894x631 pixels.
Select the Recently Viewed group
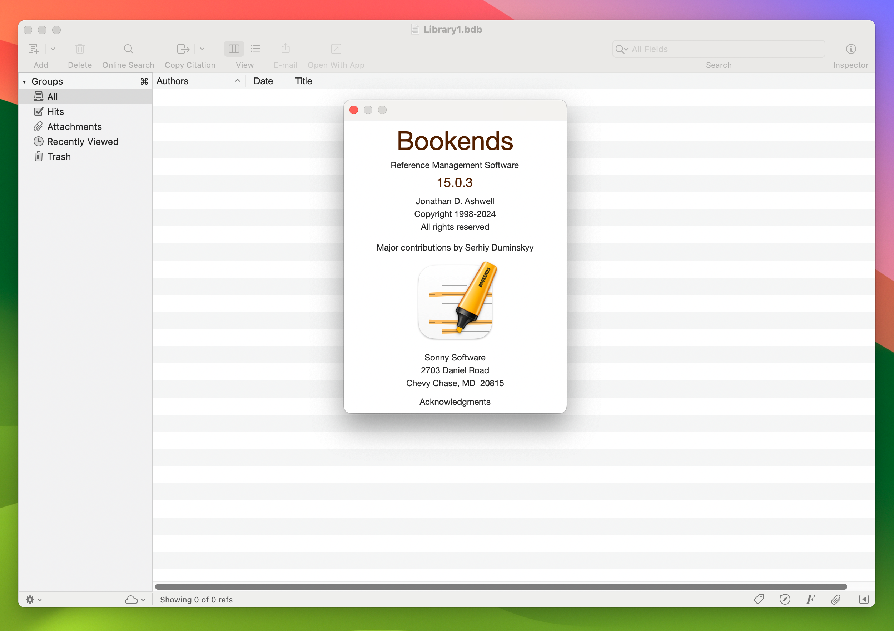[x=82, y=141]
